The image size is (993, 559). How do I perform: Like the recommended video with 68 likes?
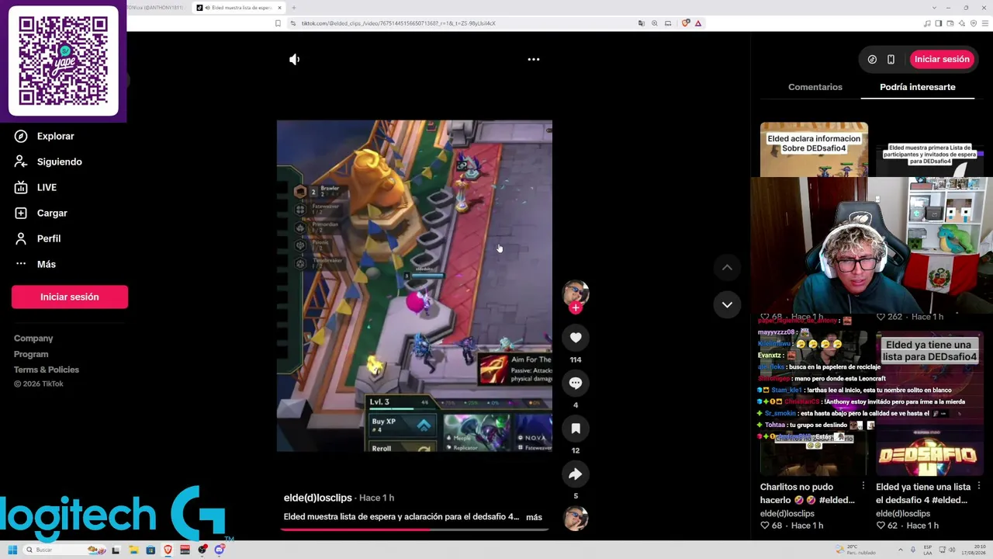(765, 526)
